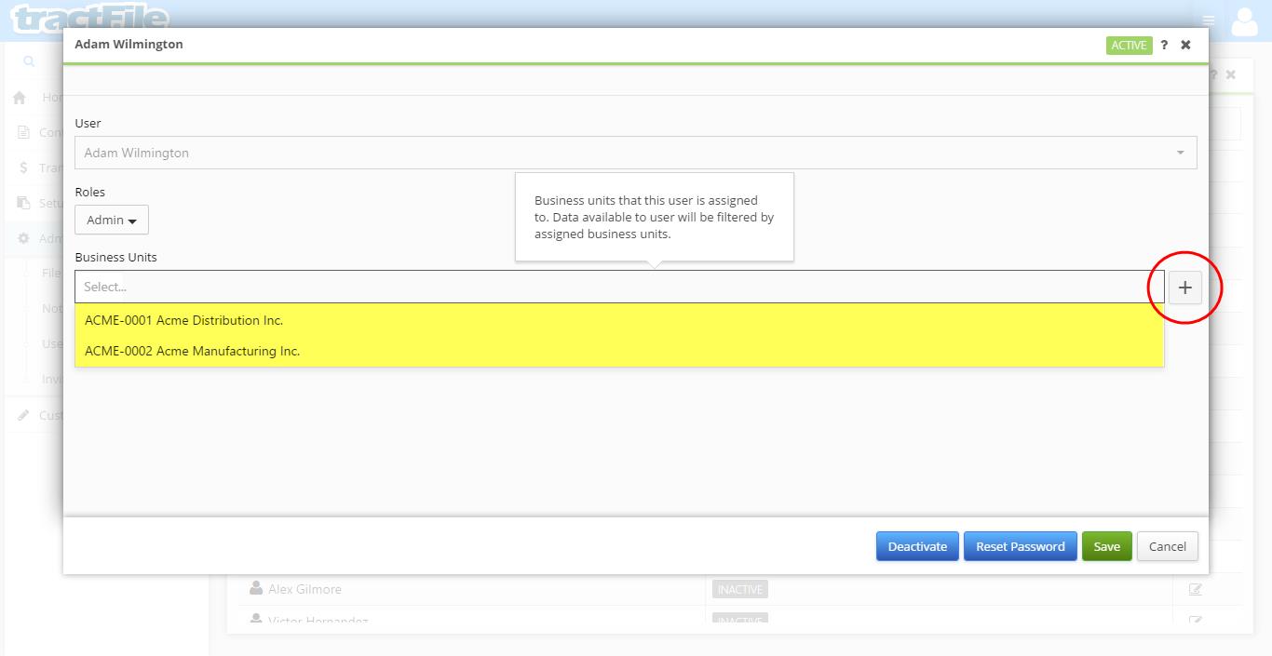Image resolution: width=1272 pixels, height=656 pixels.
Task: Click the green ACTIVE status badge
Action: 1130,45
